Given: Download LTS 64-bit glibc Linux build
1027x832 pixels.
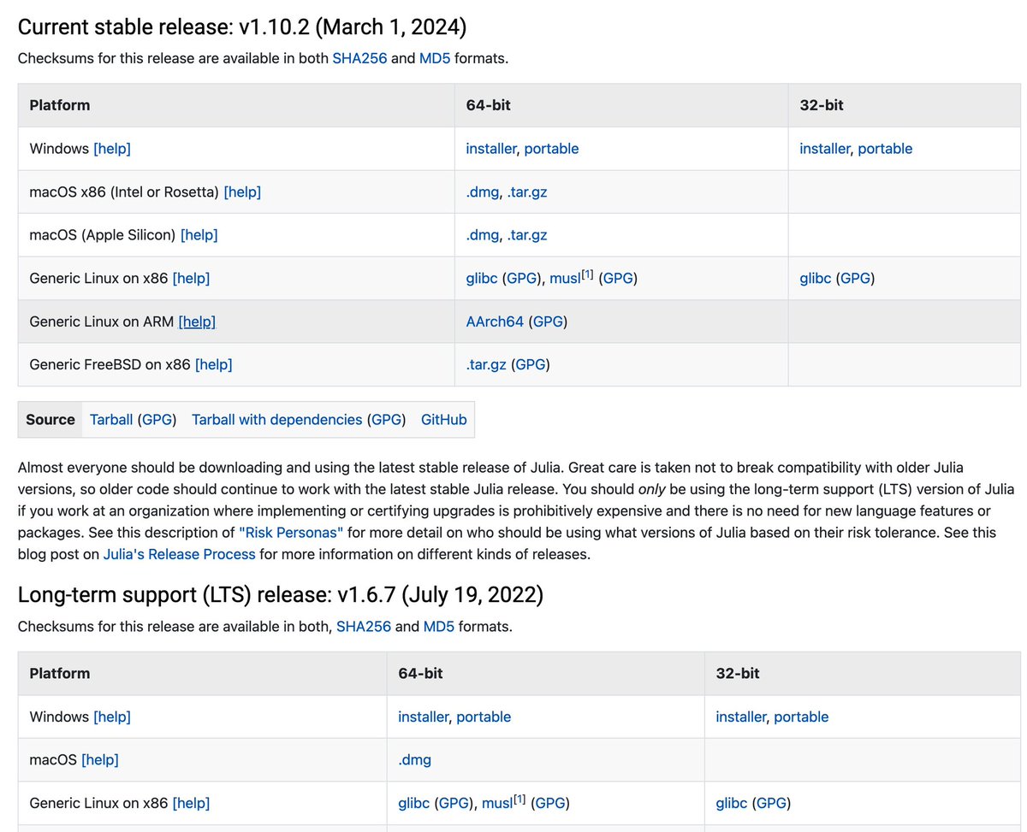Looking at the screenshot, I should [414, 803].
